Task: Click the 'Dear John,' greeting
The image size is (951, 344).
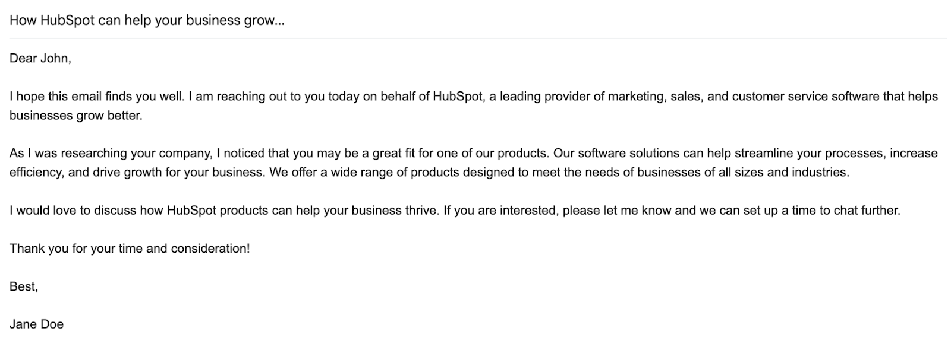Action: (x=40, y=58)
